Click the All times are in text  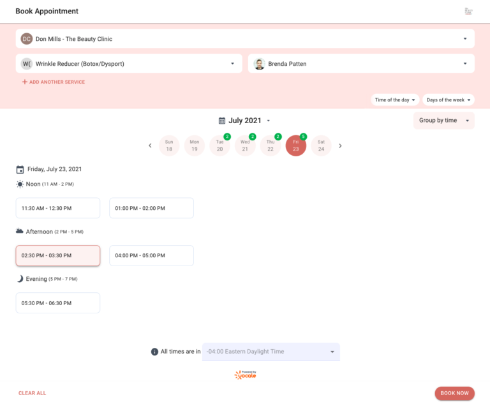coord(181,352)
